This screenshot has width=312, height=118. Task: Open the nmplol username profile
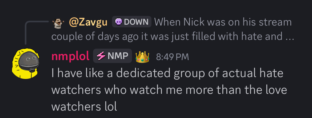(70, 56)
